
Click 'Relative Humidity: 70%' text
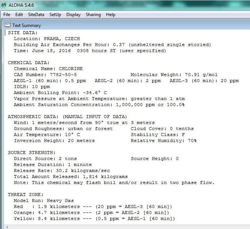[163, 141]
